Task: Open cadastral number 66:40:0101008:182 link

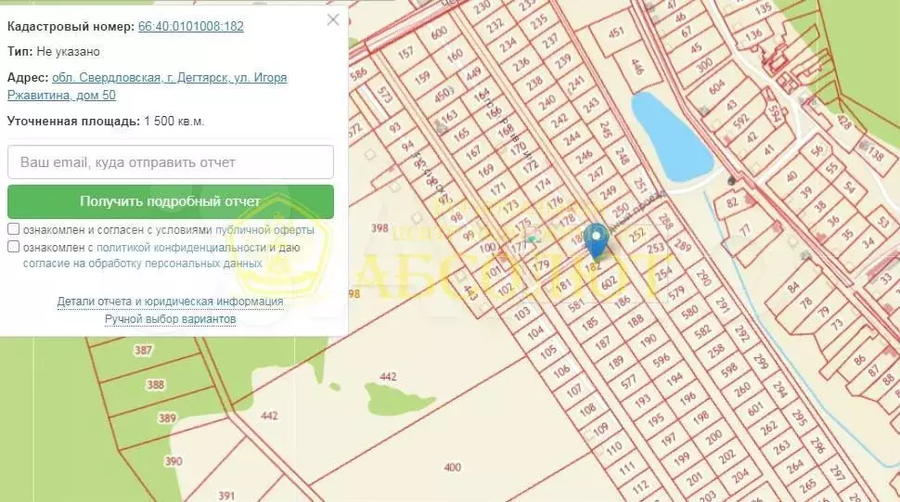Action: tap(190, 26)
